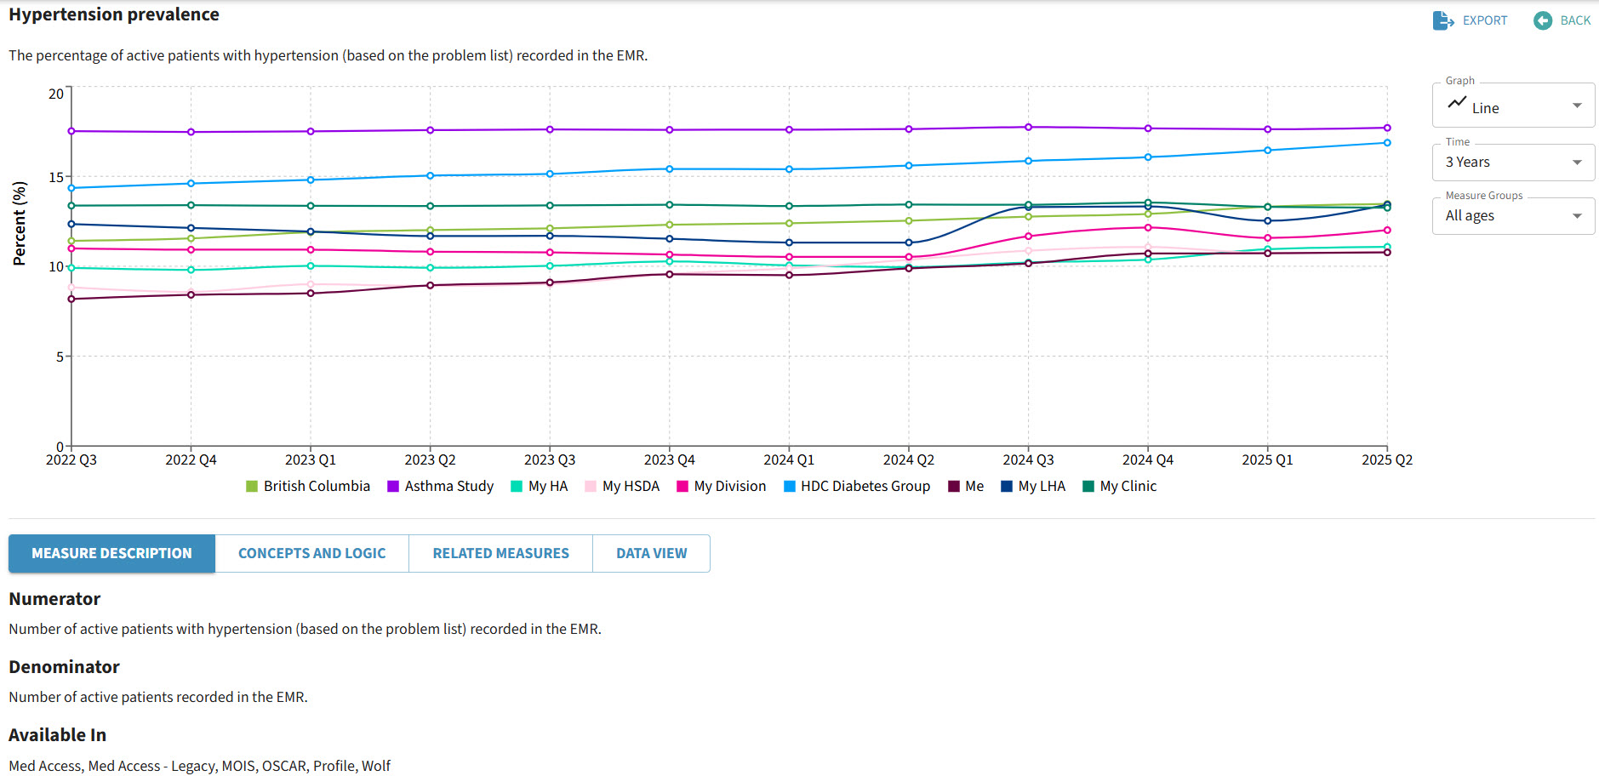The image size is (1599, 776).
Task: Click the Me legend color square
Action: [954, 487]
